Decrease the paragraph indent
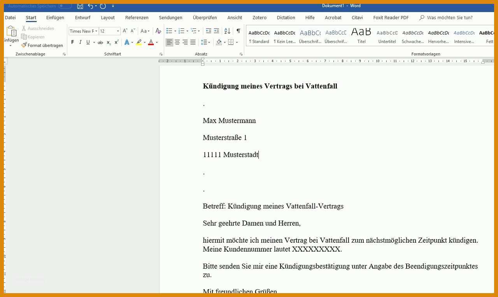This screenshot has width=498, height=297. coord(209,31)
